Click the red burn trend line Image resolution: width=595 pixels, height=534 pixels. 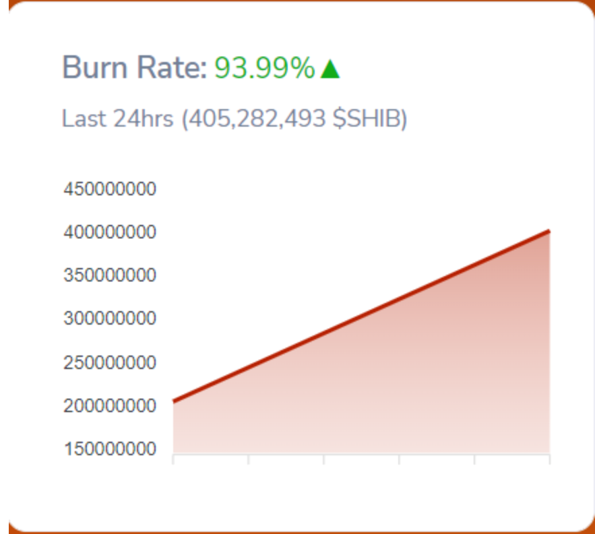click(361, 316)
